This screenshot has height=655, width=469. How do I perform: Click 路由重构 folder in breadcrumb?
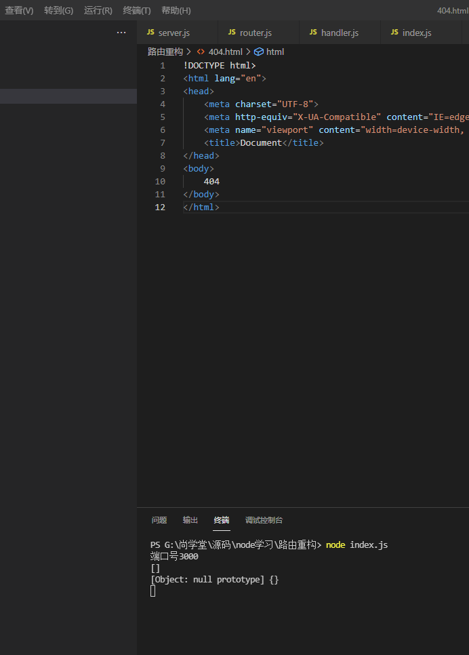(x=165, y=52)
